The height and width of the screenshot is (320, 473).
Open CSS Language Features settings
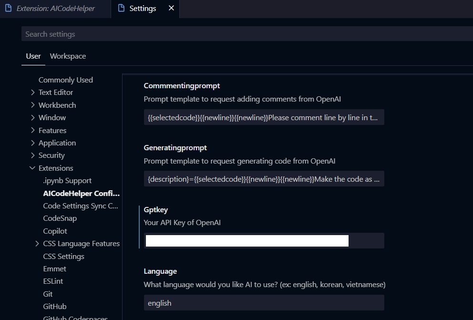point(82,243)
